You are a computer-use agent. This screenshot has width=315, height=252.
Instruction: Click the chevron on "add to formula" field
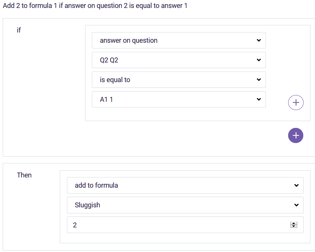[x=296, y=185]
